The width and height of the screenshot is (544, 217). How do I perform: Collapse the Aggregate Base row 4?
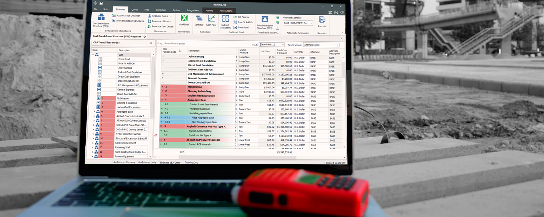click(x=162, y=100)
